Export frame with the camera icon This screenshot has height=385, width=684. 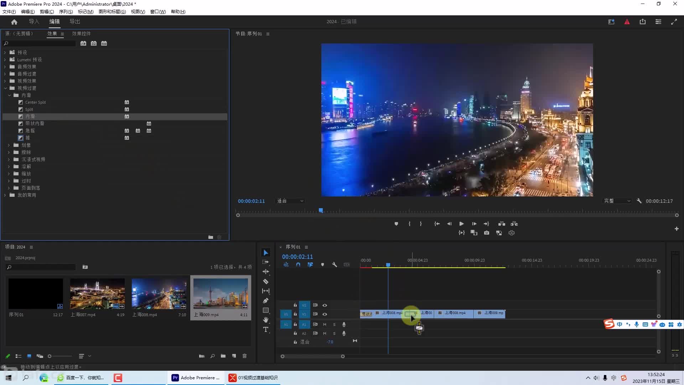coord(487,233)
